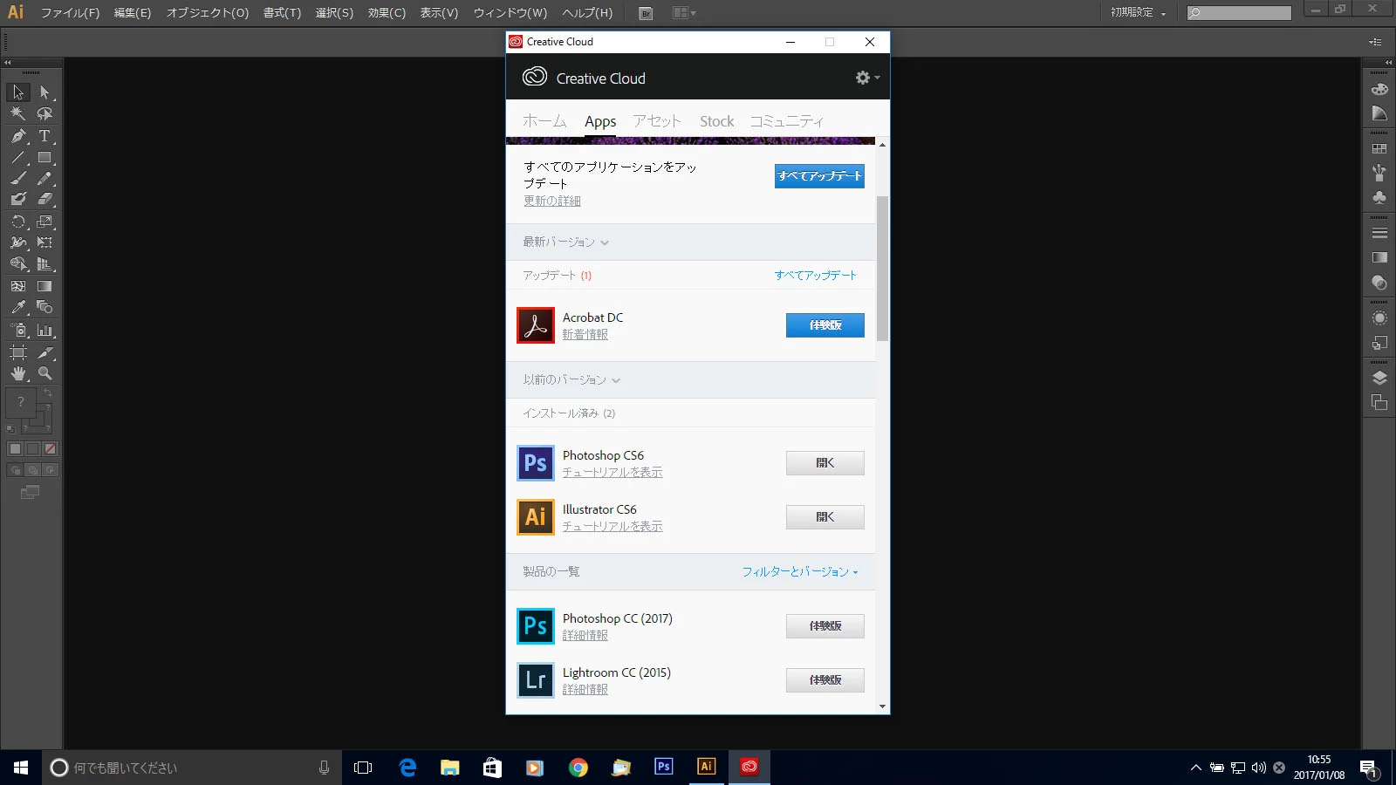Image resolution: width=1396 pixels, height=785 pixels.
Task: Select the Artboard tool
Action: pyautogui.click(x=18, y=352)
